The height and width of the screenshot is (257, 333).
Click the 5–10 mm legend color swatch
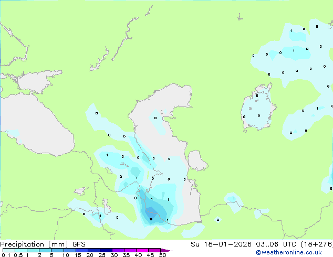58,250
